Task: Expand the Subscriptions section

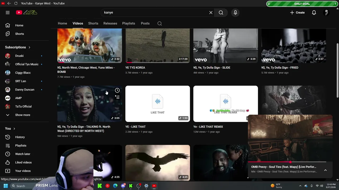Action: pyautogui.click(x=18, y=47)
